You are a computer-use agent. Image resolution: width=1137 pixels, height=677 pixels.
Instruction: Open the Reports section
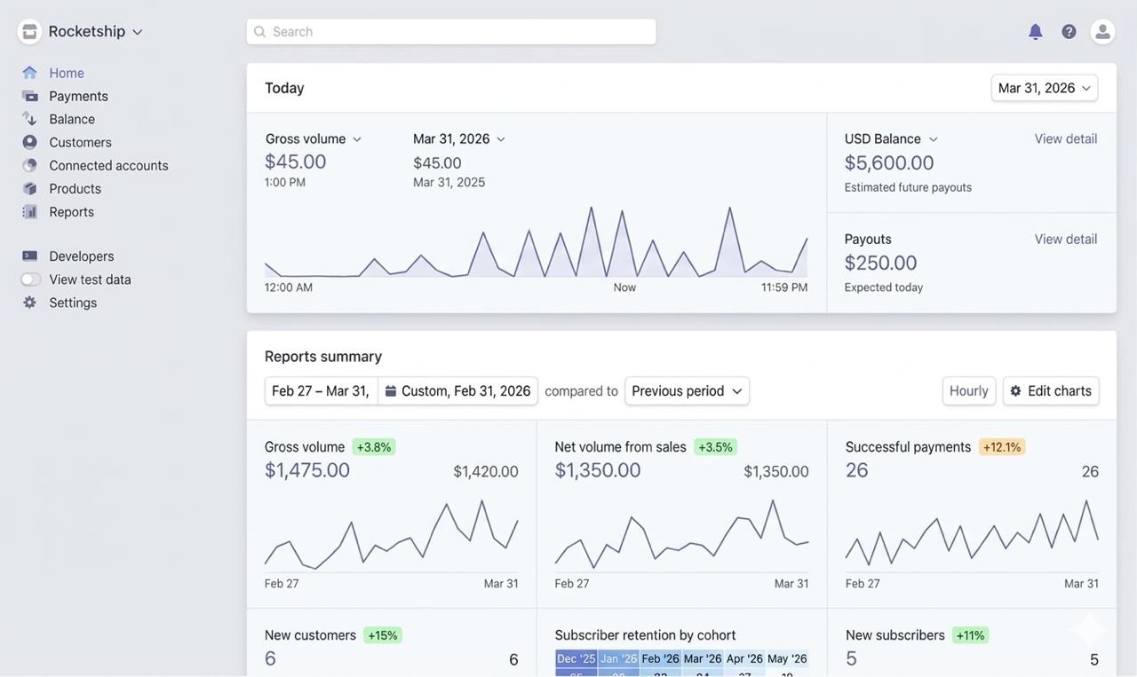pyautogui.click(x=71, y=211)
